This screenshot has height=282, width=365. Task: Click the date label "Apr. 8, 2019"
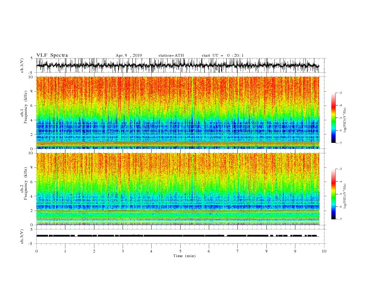[x=129, y=55]
